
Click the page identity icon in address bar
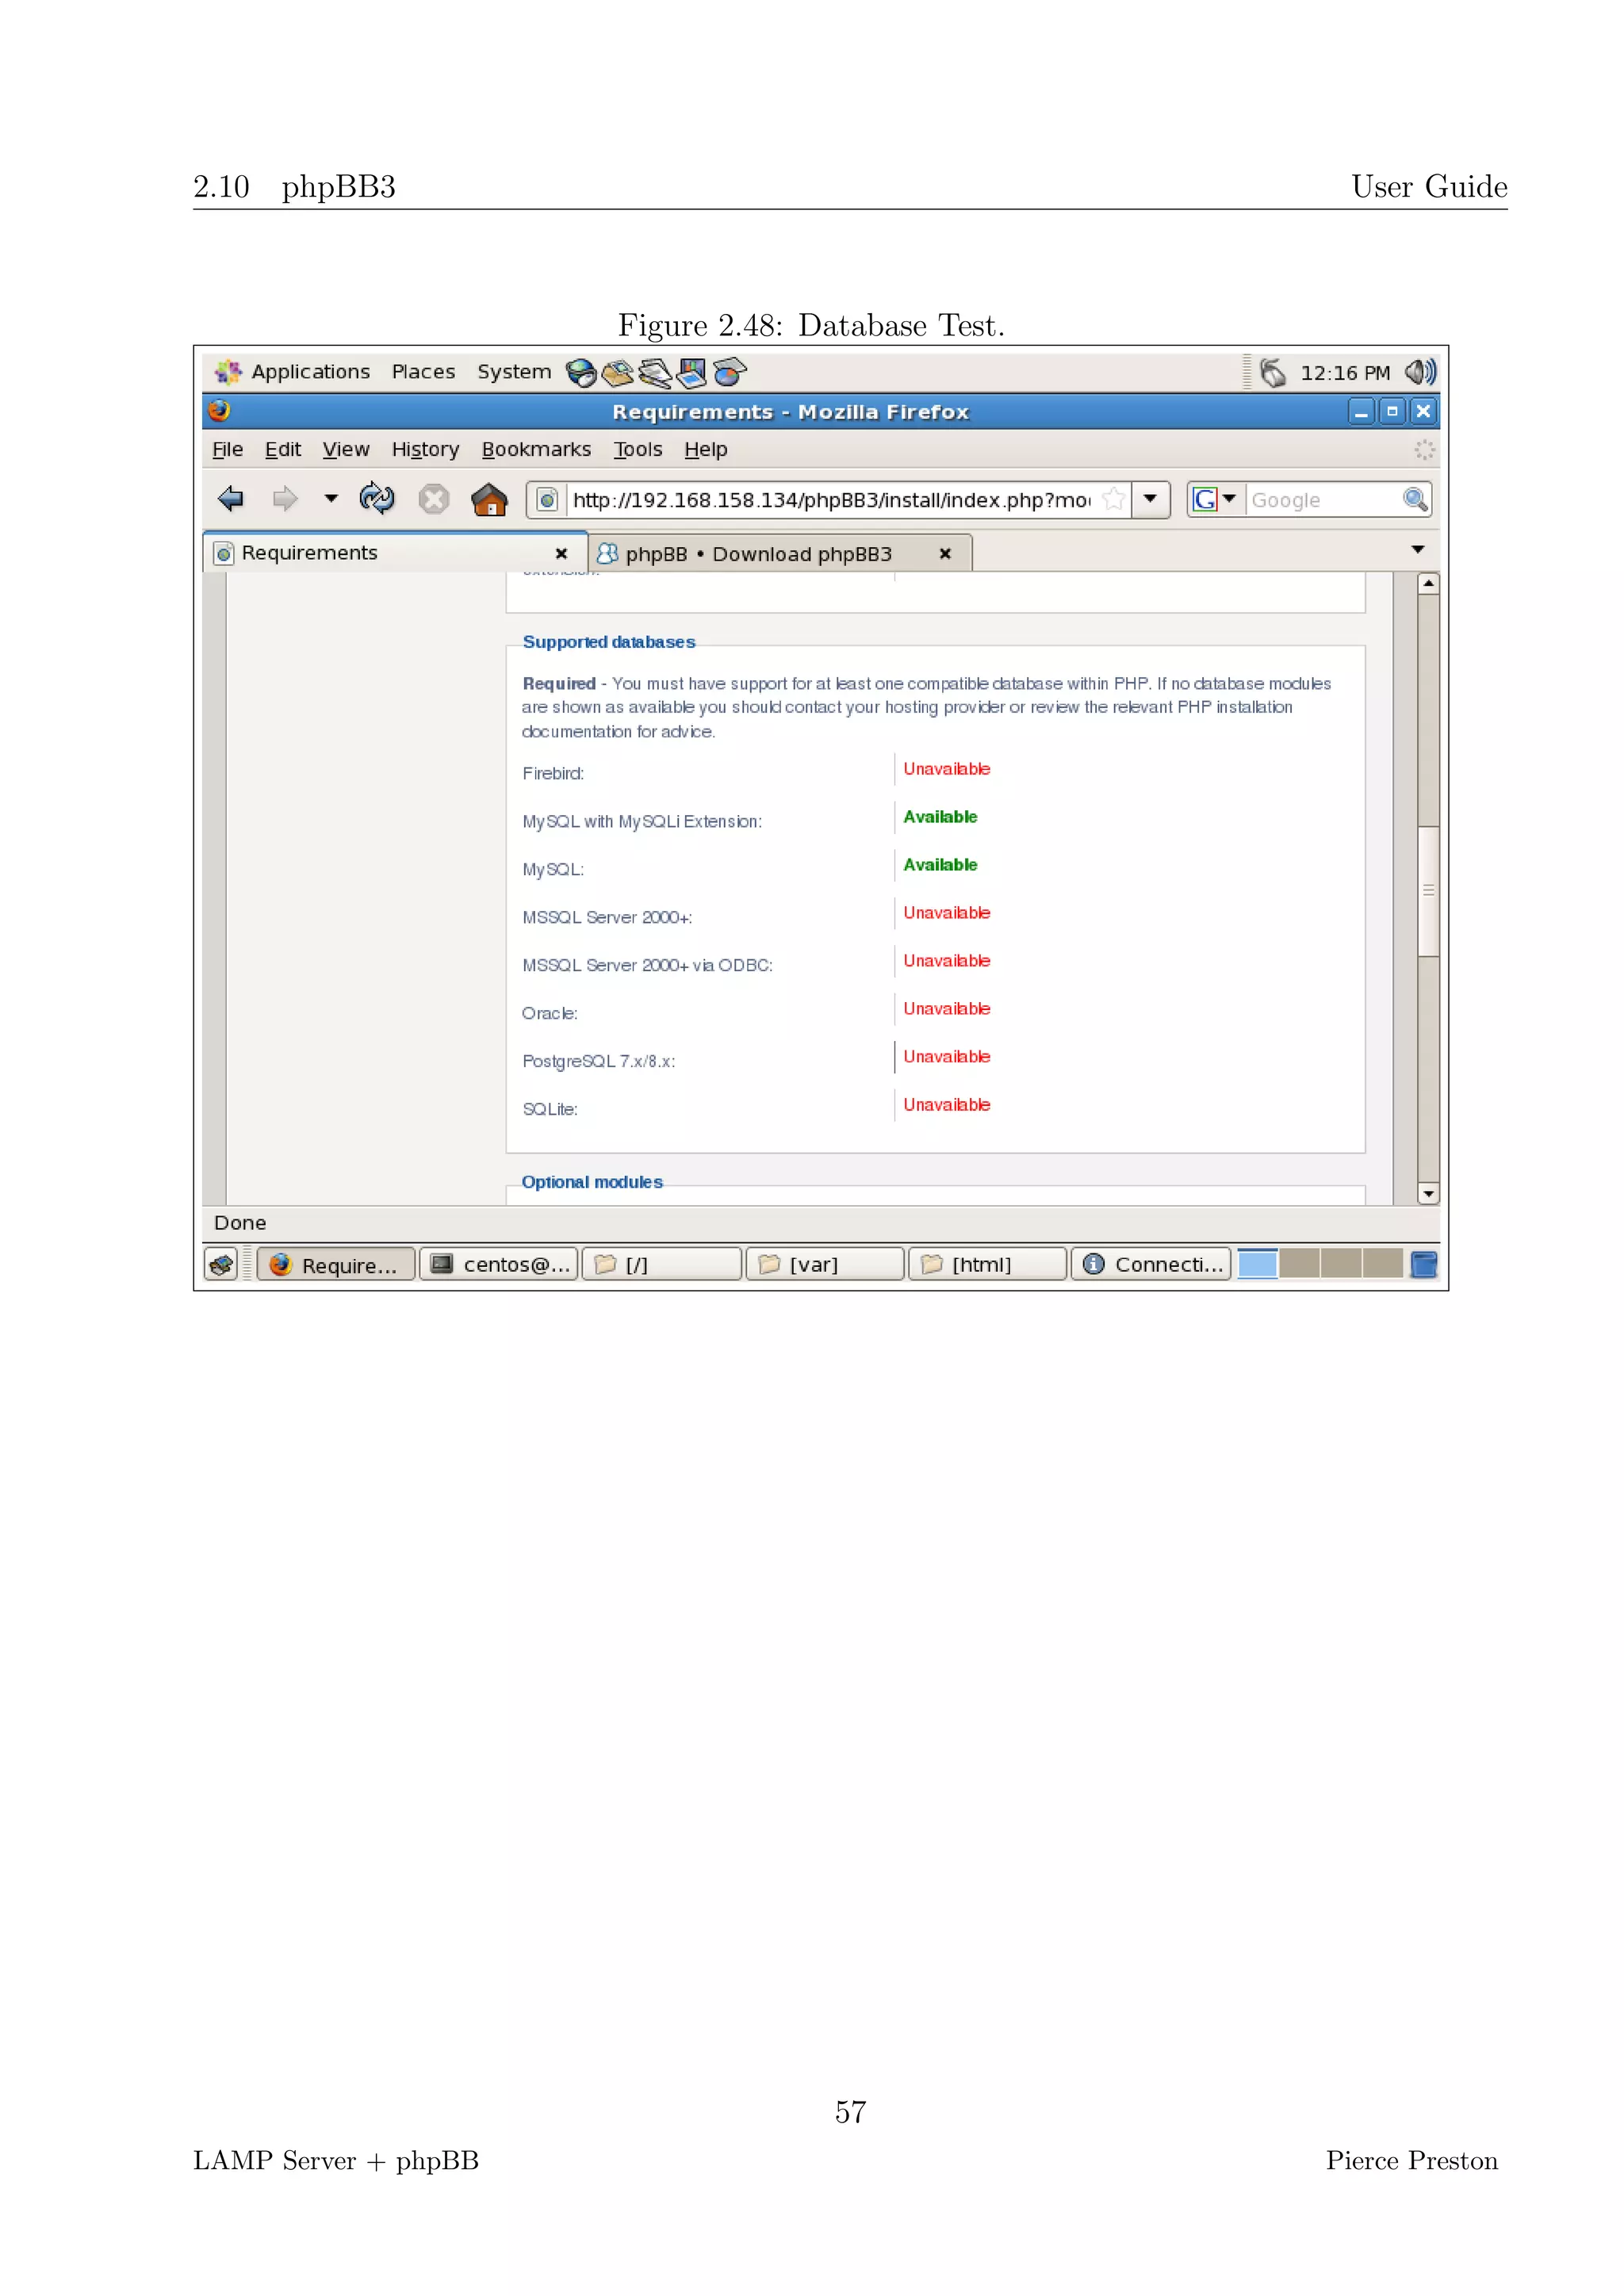547,500
